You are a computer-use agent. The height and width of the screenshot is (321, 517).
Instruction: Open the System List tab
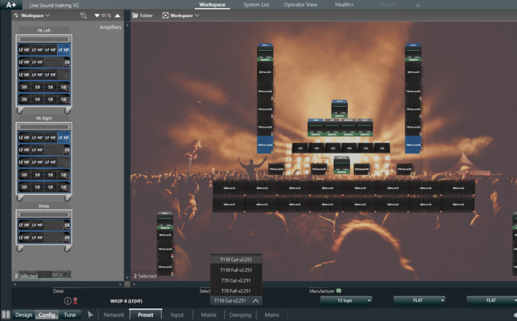click(x=255, y=4)
